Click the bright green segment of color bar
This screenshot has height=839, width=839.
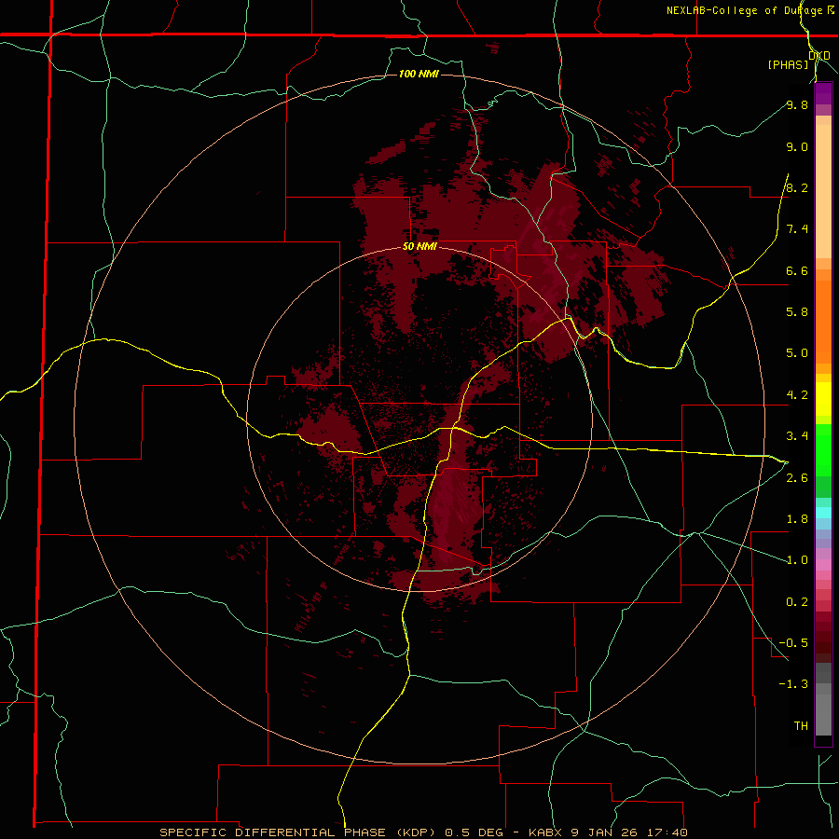click(x=823, y=449)
